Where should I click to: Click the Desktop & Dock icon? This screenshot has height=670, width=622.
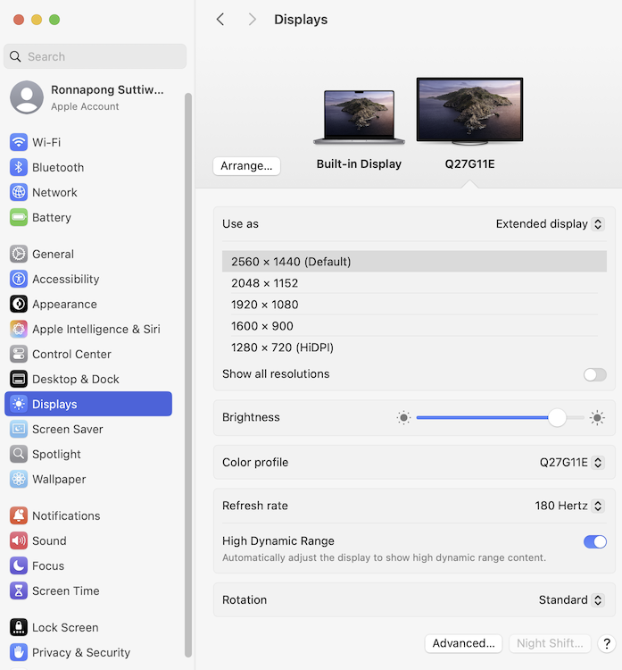[x=19, y=379]
